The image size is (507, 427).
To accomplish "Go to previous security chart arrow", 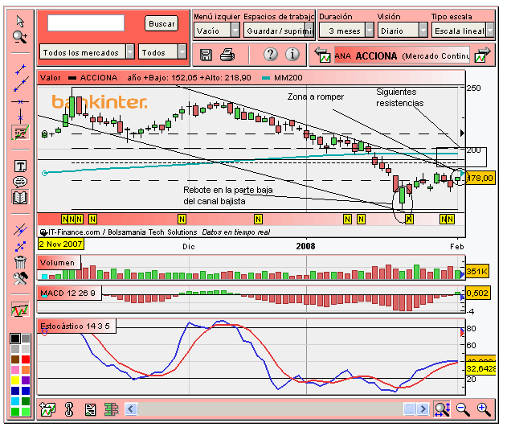I will point(322,55).
